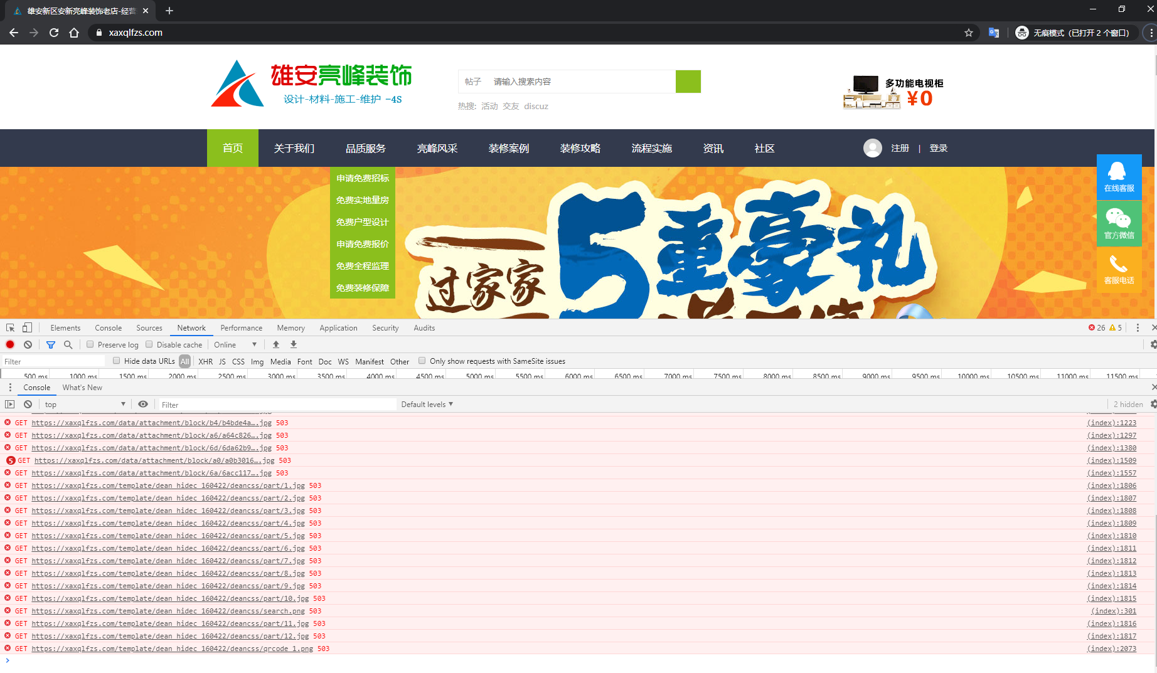
Task: Open the Online throttling dropdown
Action: coord(235,344)
